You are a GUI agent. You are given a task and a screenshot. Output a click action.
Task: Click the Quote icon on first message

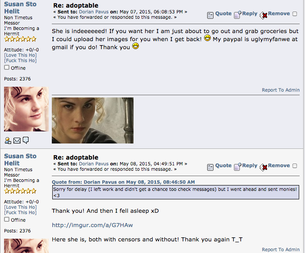point(210,15)
